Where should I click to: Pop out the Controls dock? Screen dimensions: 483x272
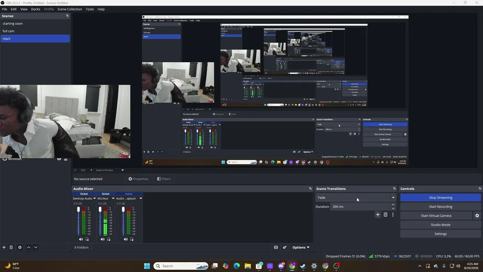coord(480,189)
